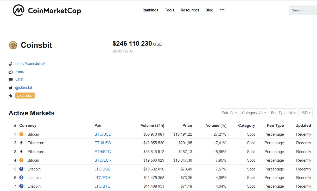This screenshot has height=191, width=317.
Task: Sort by the Volume (%) column header
Action: click(x=216, y=126)
